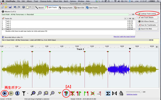This screenshot has width=161, height=100.
Task: Select Track 3 in the track list
Action: click(8, 25)
